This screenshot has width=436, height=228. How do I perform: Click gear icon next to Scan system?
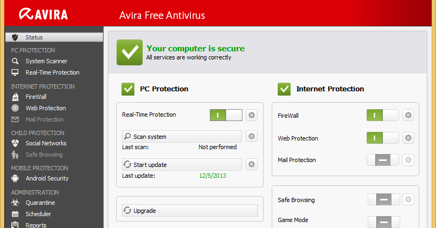(x=252, y=136)
